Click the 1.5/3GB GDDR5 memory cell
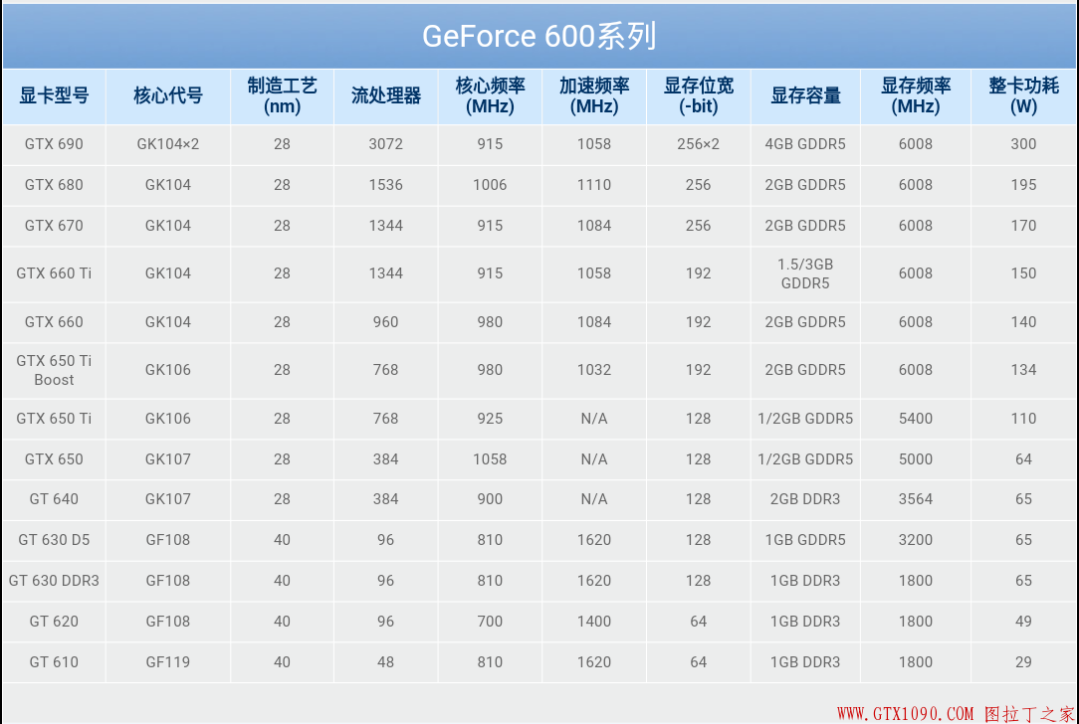 [805, 273]
